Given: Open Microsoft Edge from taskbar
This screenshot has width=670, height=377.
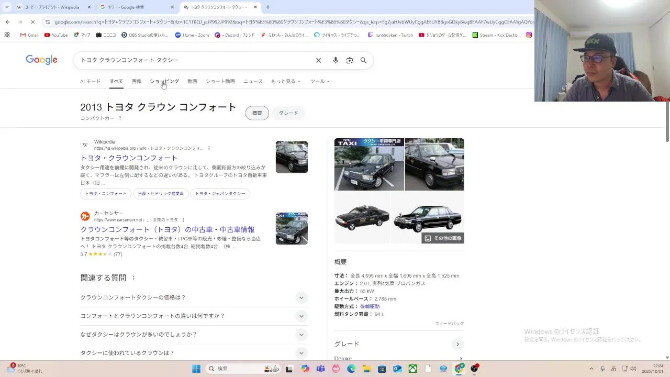Looking at the screenshot, I should 351,369.
